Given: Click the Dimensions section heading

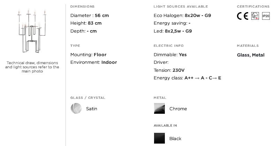Looking at the screenshot, I should pyautogui.click(x=82, y=7).
